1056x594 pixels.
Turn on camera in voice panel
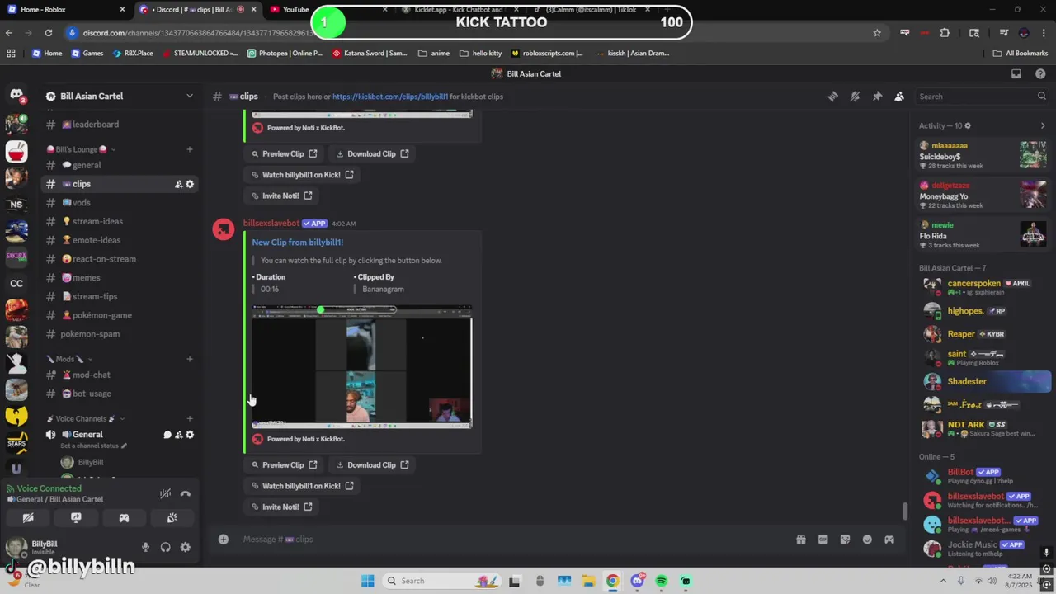pos(28,518)
